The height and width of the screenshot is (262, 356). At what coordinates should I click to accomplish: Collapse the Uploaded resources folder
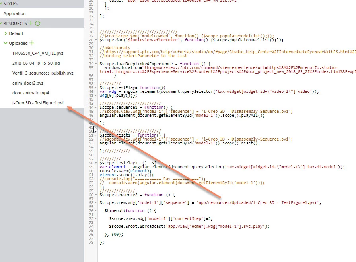point(6,43)
